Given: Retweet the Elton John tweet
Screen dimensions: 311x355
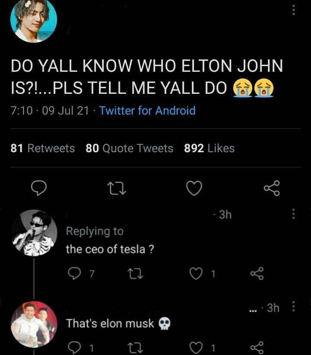Looking at the screenshot, I should [x=117, y=188].
